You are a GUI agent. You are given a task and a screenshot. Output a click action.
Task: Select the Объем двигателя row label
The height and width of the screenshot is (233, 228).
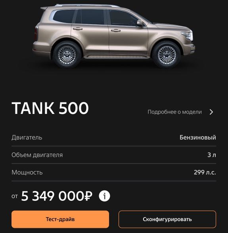pyautogui.click(x=37, y=155)
